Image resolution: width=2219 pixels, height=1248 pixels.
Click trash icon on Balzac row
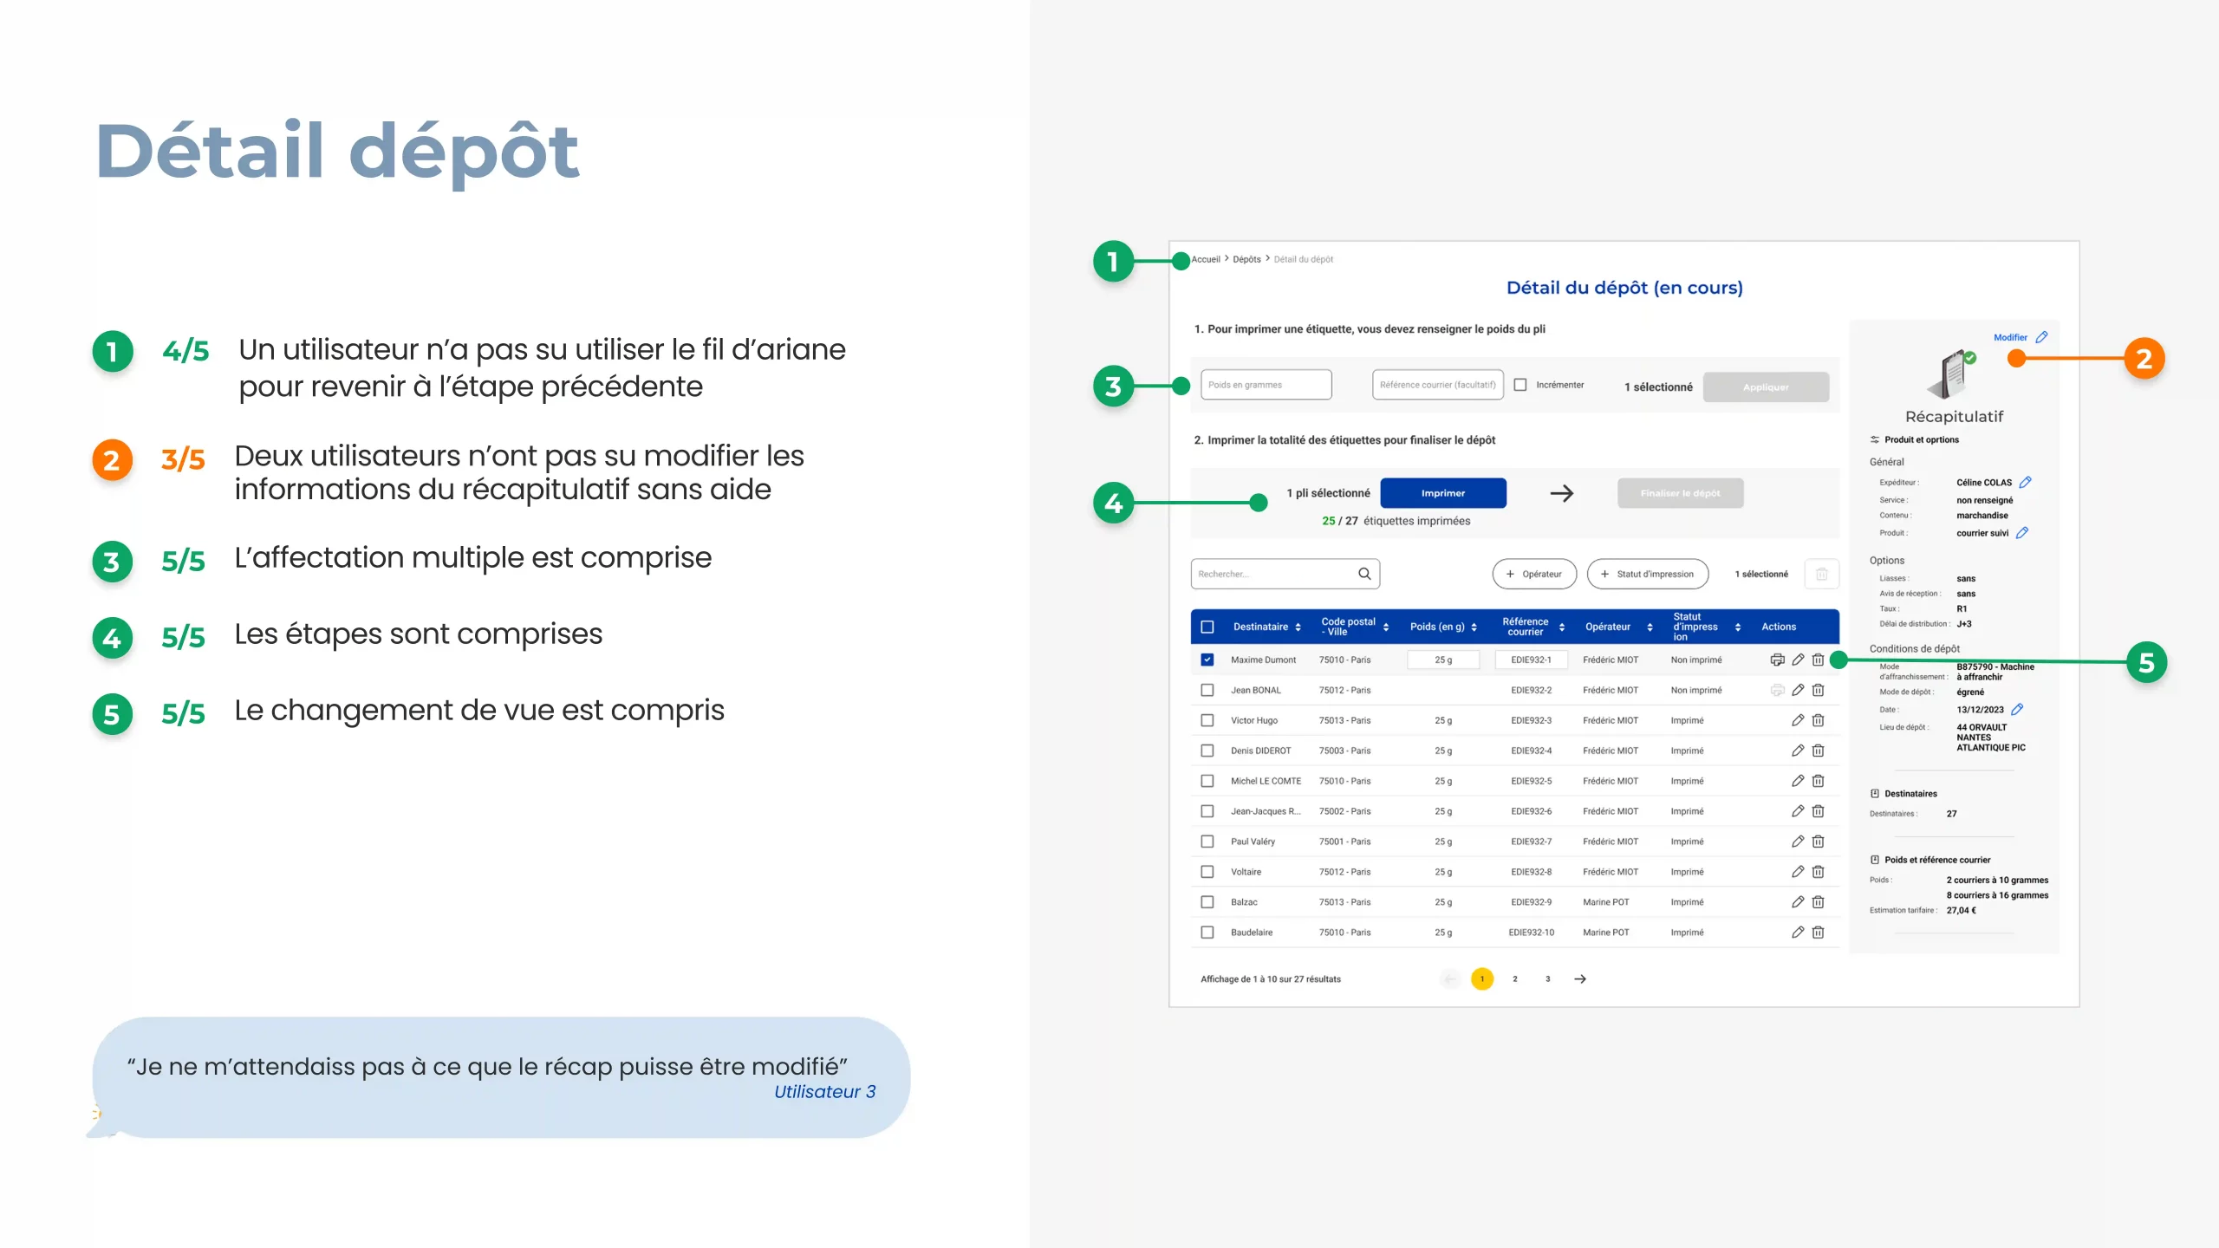[1819, 902]
